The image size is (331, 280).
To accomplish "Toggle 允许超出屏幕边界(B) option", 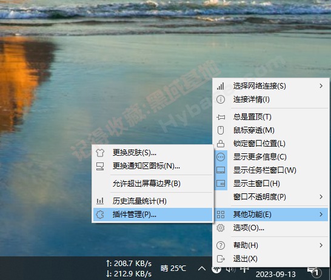I will pos(153,184).
